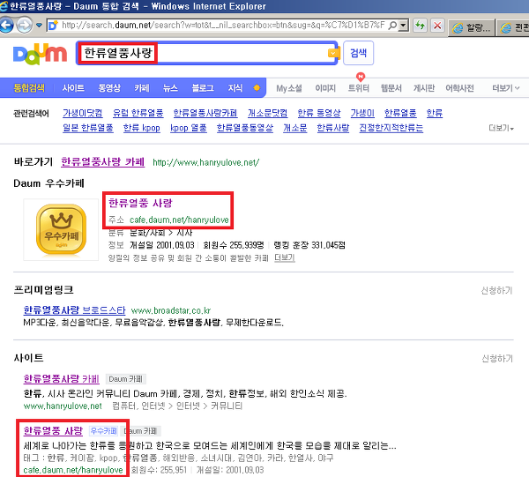
Task: Click the red Stop loading icon
Action: pos(437,26)
